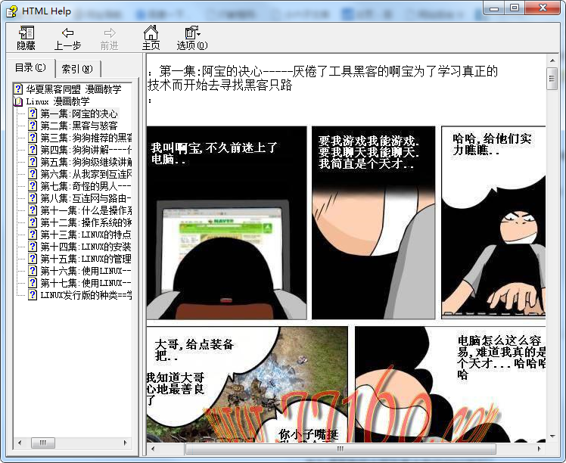566x463 pixels.
Task: Click tree pane horizontal scrollbar right arrow
Action: 127,443
